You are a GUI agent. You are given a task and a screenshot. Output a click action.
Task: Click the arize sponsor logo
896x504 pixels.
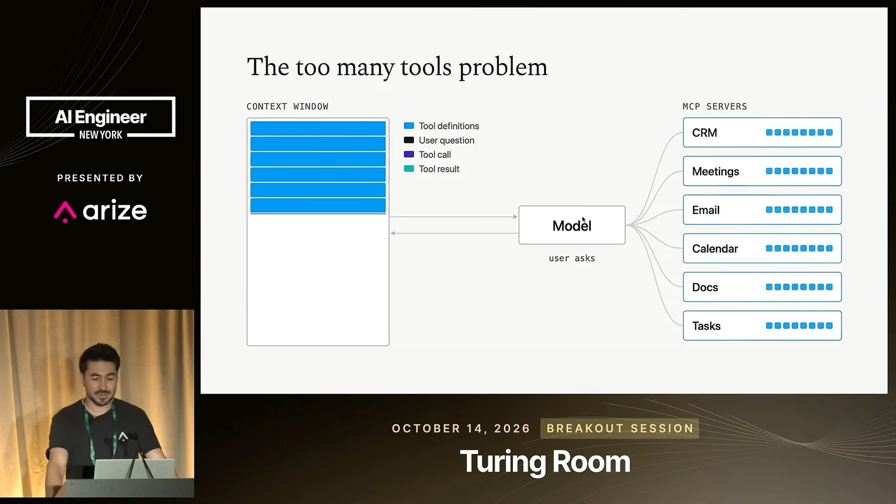tap(100, 211)
